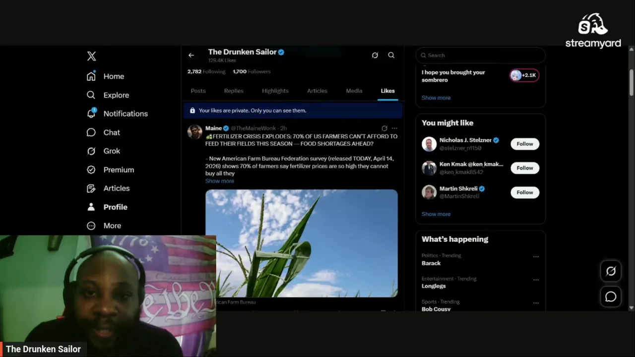The height and width of the screenshot is (357, 635).
Task: Open 'I hope you brought your sombrero'
Action: (x=453, y=76)
